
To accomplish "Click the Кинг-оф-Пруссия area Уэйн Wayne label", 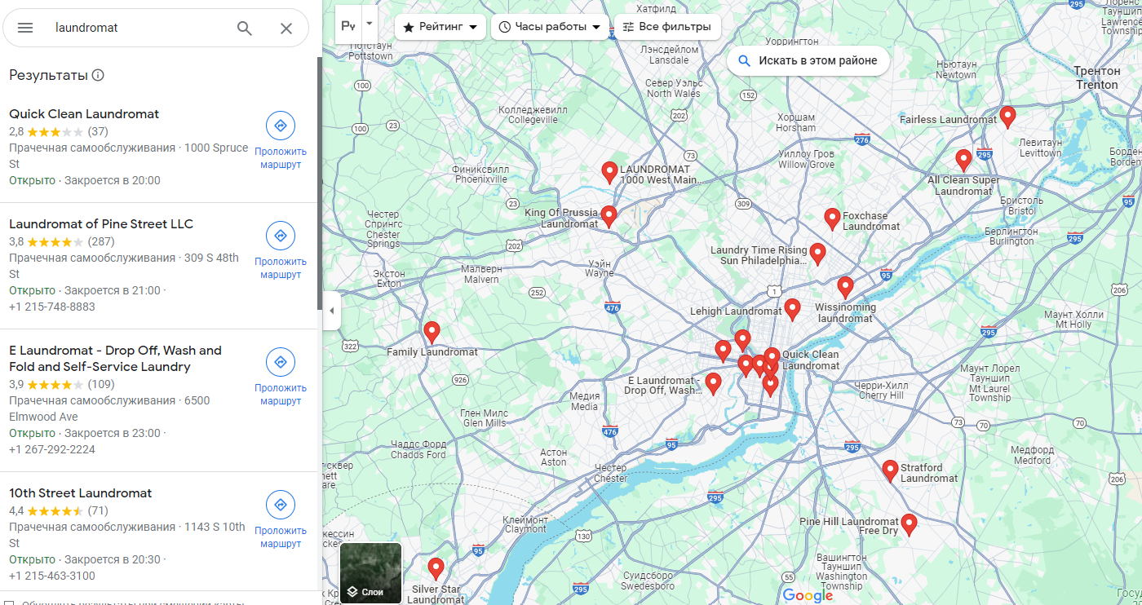I will [x=599, y=268].
